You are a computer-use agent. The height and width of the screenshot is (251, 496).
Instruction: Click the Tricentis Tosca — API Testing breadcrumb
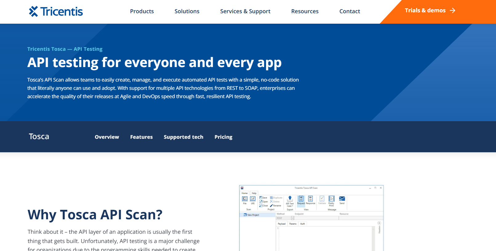(x=65, y=49)
